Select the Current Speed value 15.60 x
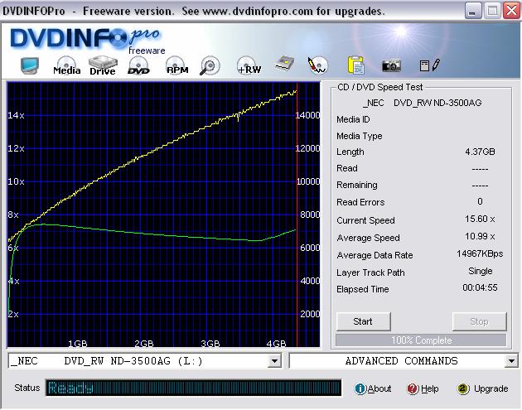The height and width of the screenshot is (410, 522). click(x=480, y=219)
